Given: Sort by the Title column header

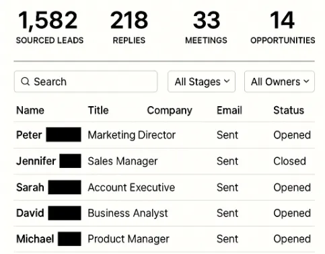Looking at the screenshot, I should coord(98,110).
